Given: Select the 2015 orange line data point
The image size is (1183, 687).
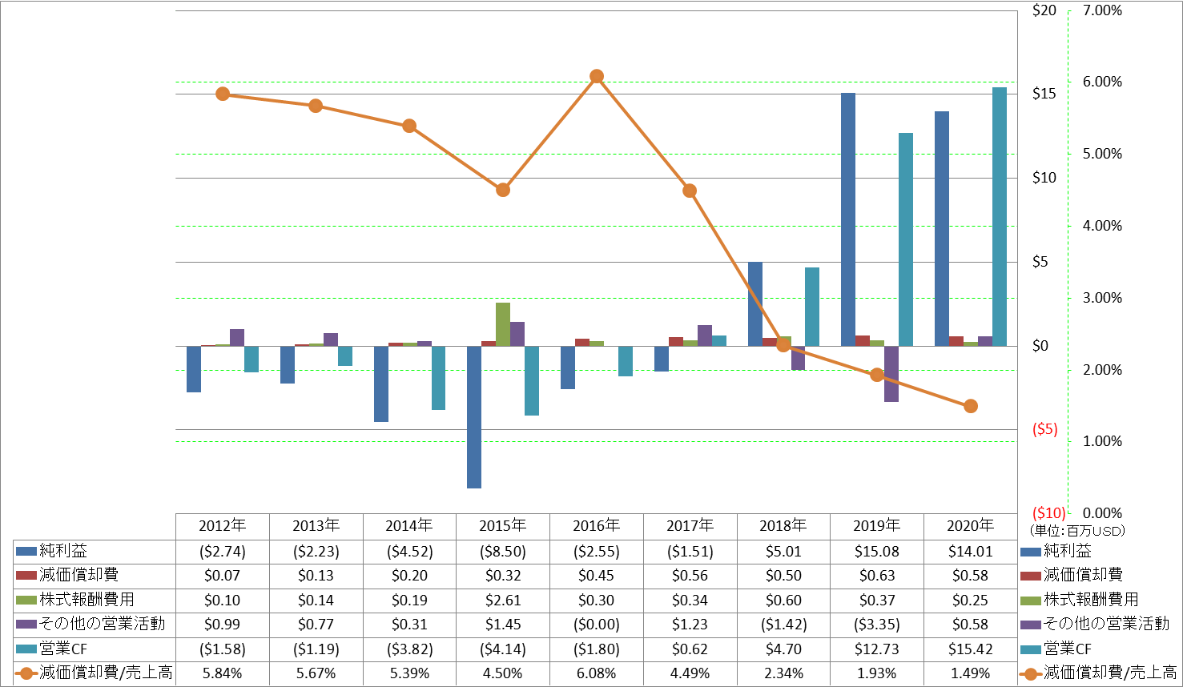Looking at the screenshot, I should [x=503, y=190].
